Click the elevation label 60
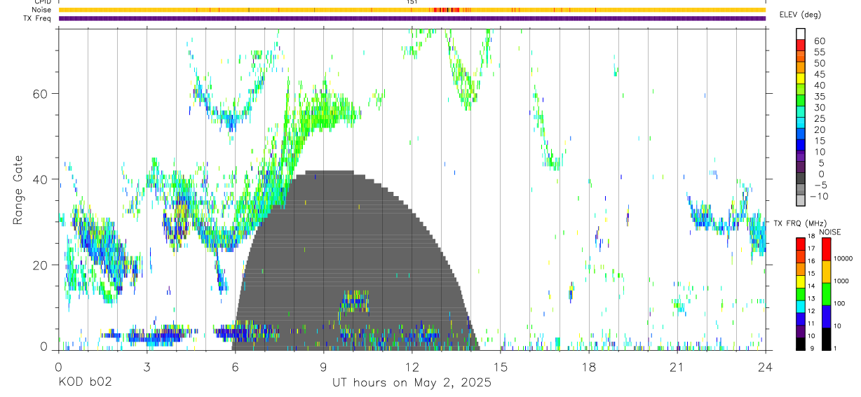 [820, 41]
